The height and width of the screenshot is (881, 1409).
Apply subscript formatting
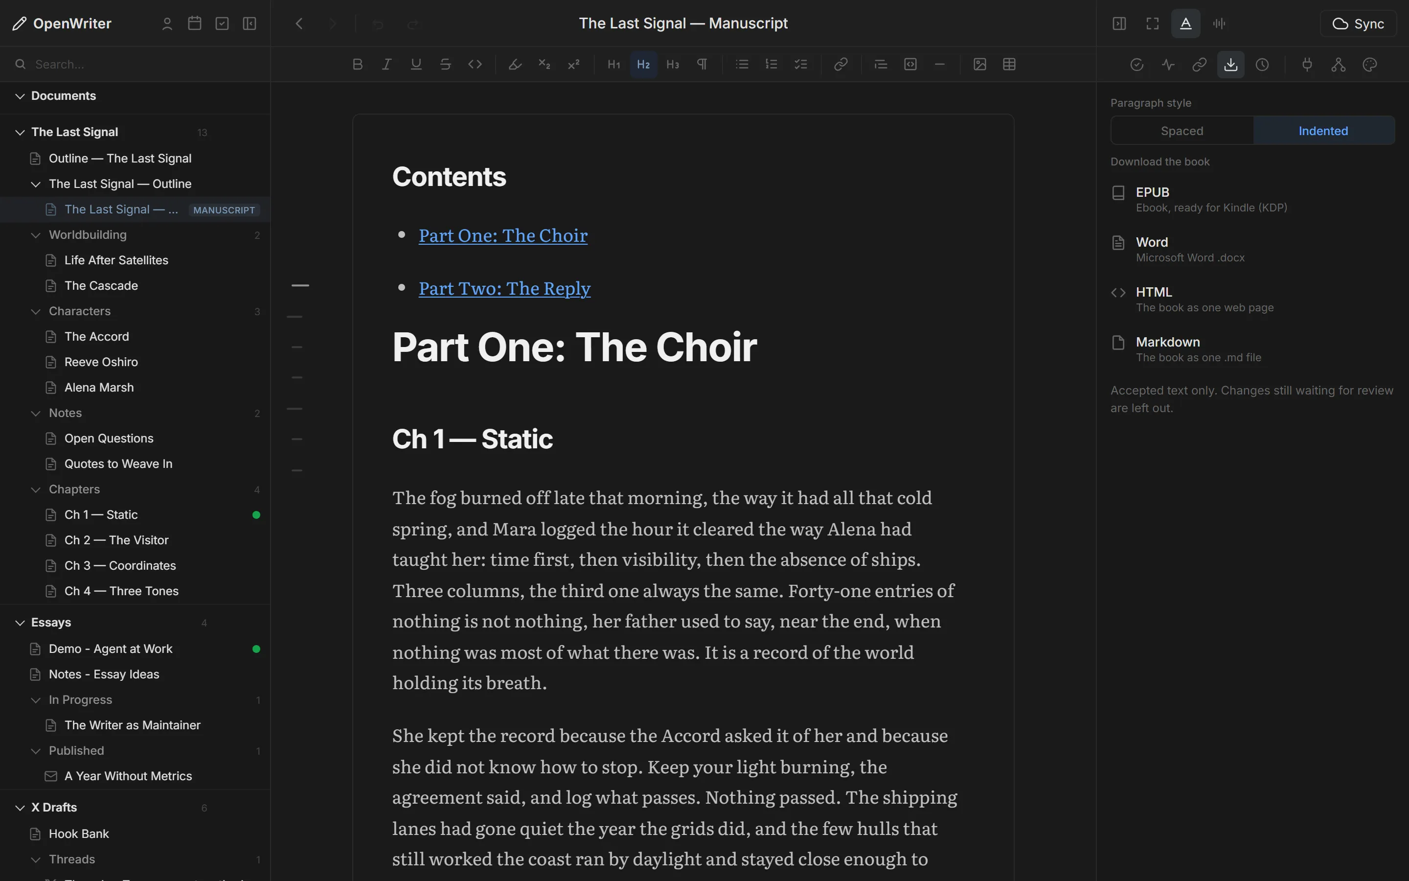[545, 64]
